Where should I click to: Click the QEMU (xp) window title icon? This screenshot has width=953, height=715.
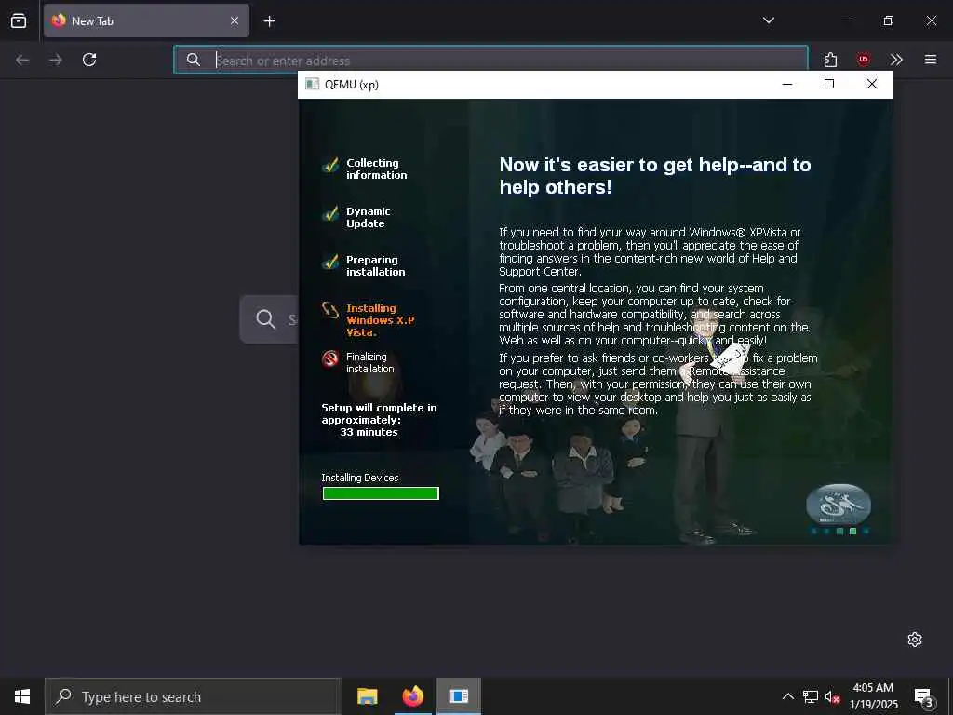pyautogui.click(x=312, y=84)
